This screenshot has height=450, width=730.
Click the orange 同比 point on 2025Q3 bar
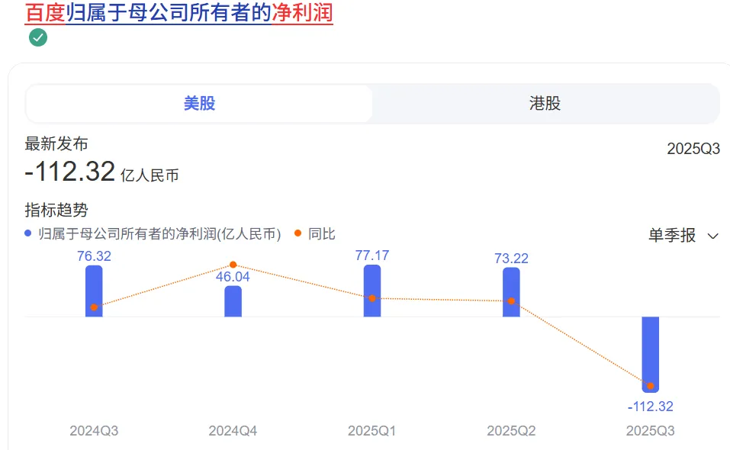pyautogui.click(x=651, y=386)
